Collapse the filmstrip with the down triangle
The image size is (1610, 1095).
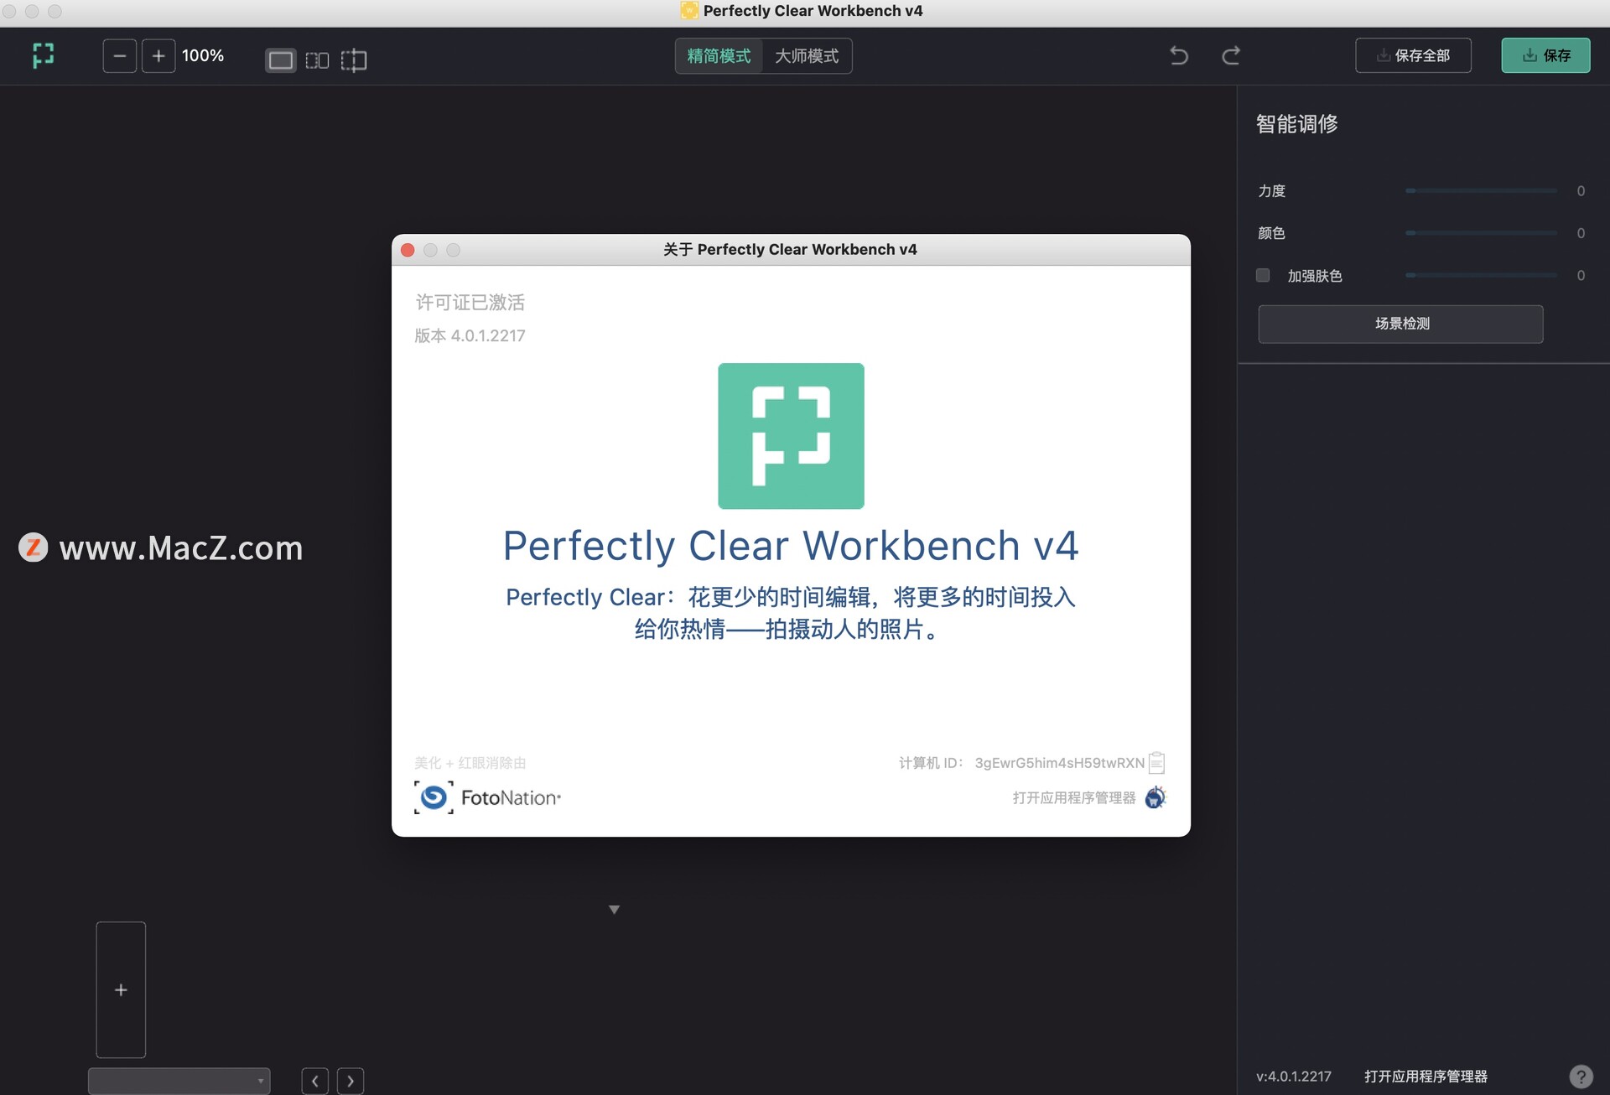point(614,910)
